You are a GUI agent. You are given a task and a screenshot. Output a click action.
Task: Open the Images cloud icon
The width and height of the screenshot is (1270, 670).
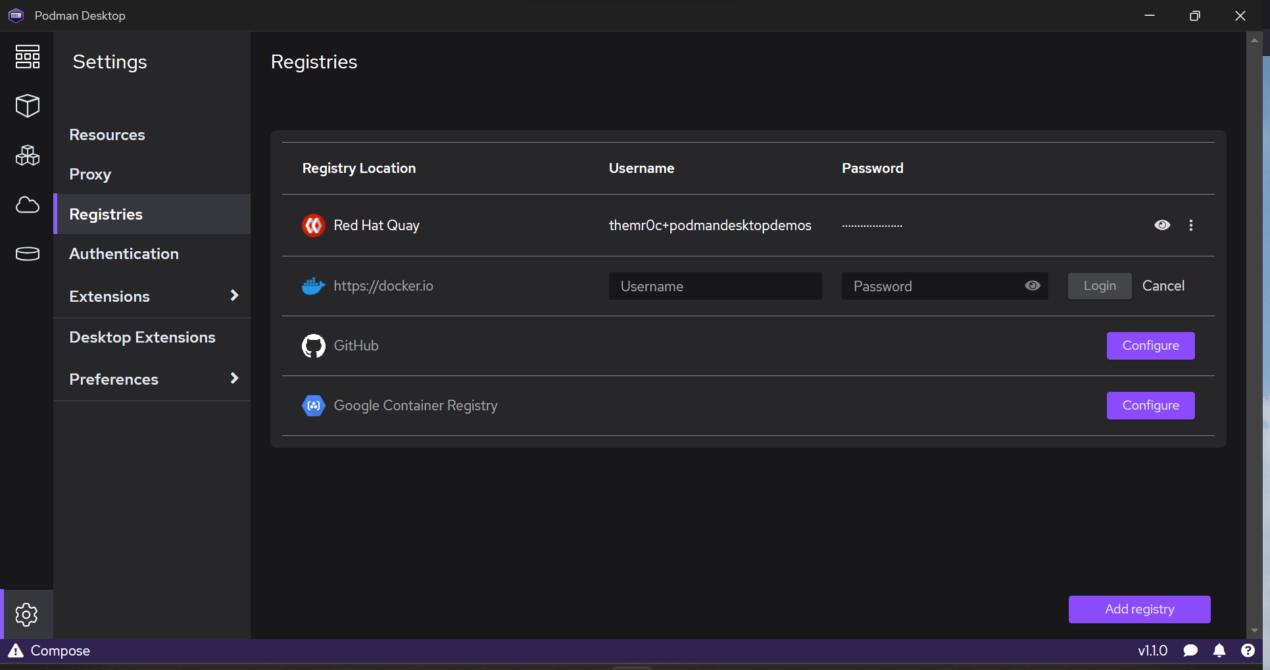pos(27,204)
